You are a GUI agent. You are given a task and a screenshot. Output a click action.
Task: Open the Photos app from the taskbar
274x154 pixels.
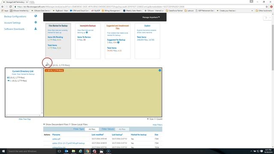[101, 151]
